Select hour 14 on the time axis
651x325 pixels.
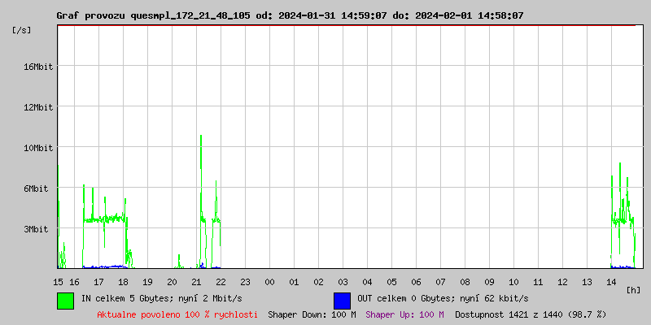[x=611, y=282]
